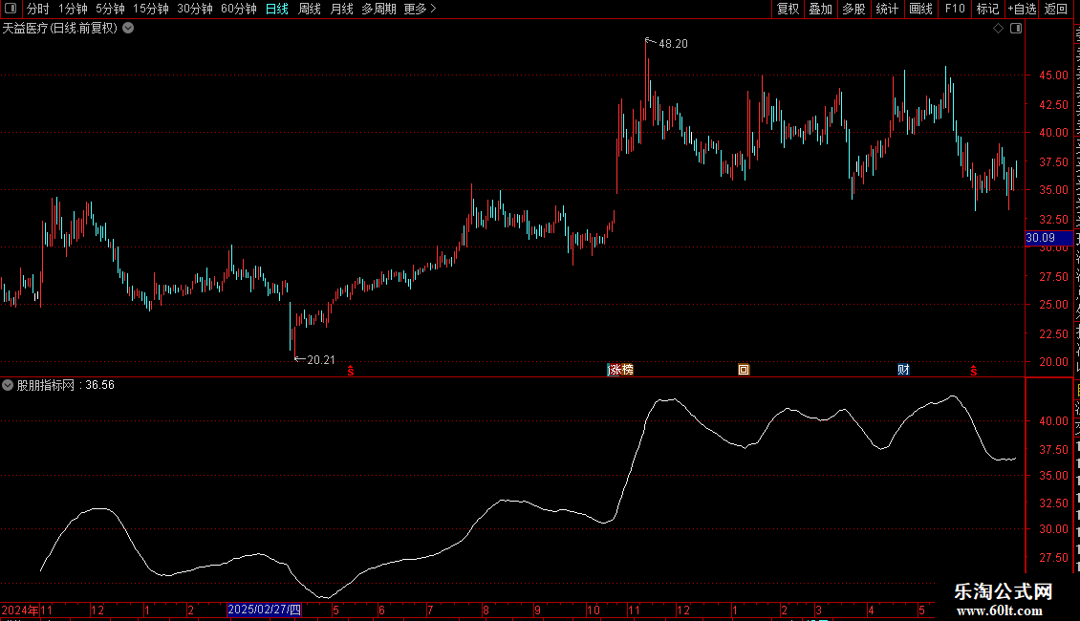
Task: Click the 叠加 overlay button
Action: [820, 9]
